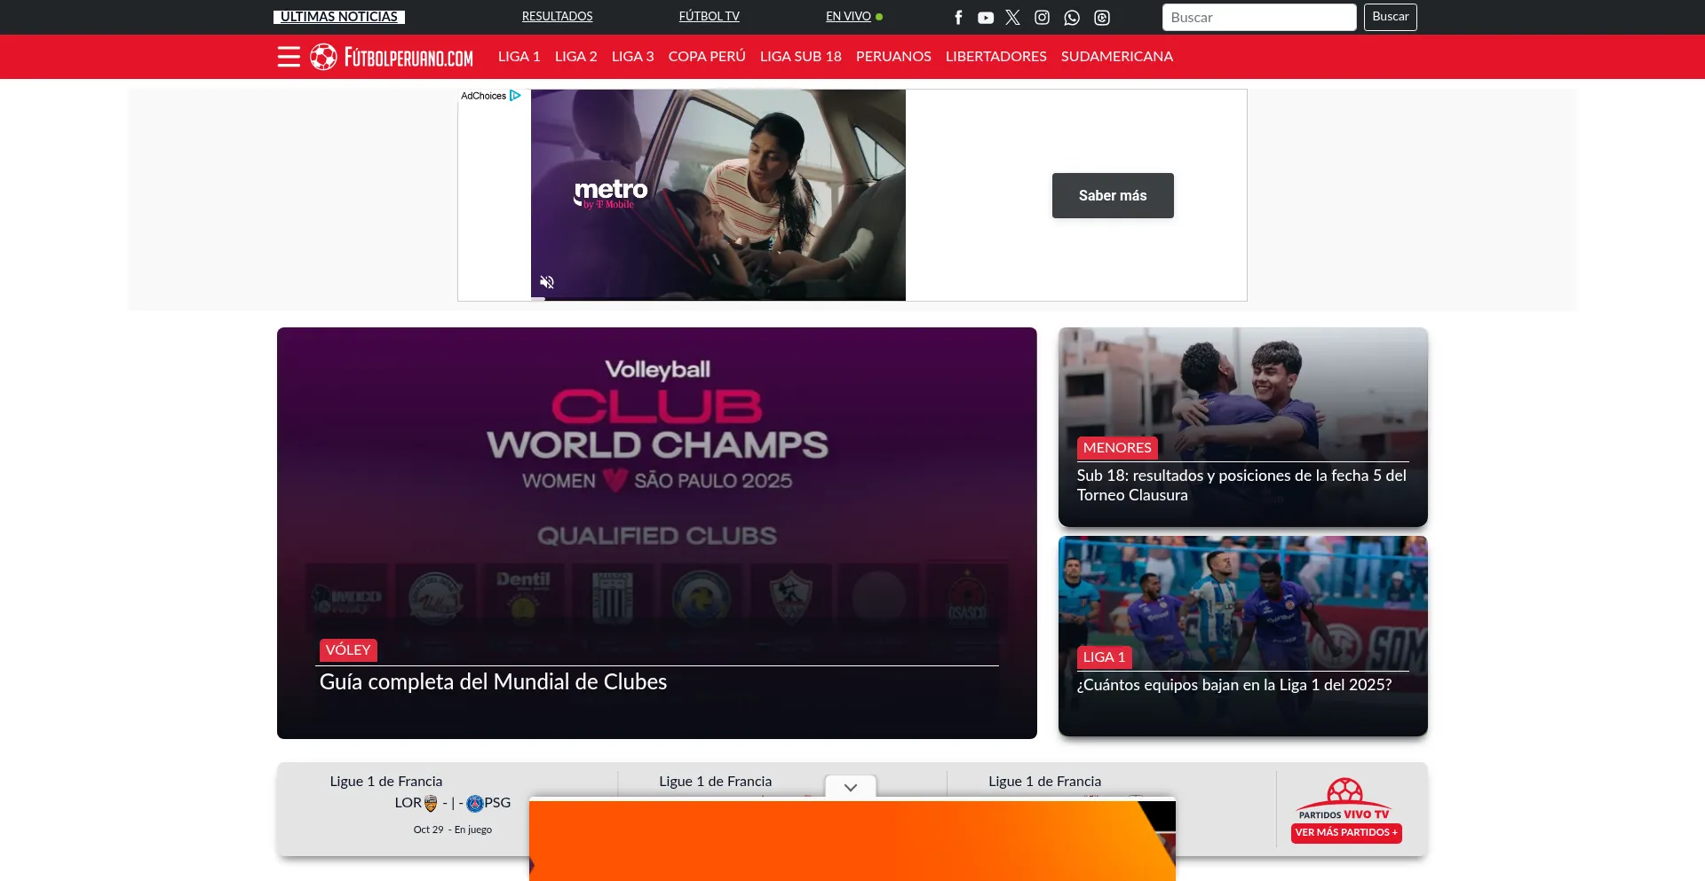Click the Buscar search button
Screen dimensions: 1705x881
tap(1390, 17)
